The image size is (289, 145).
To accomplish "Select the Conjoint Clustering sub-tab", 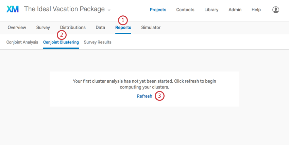I will [61, 43].
